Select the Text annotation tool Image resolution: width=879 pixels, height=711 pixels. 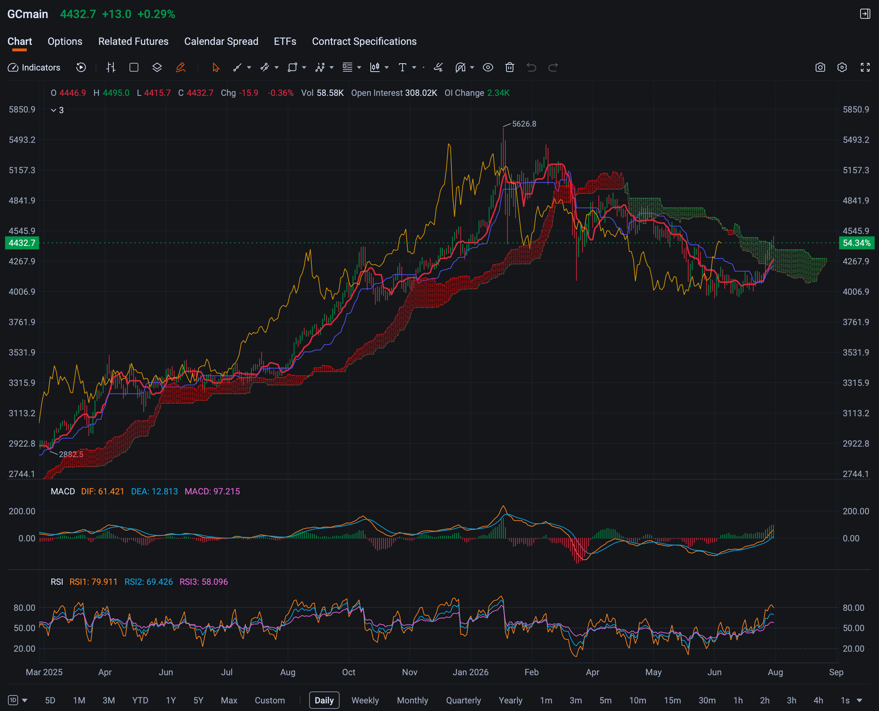pyautogui.click(x=402, y=68)
